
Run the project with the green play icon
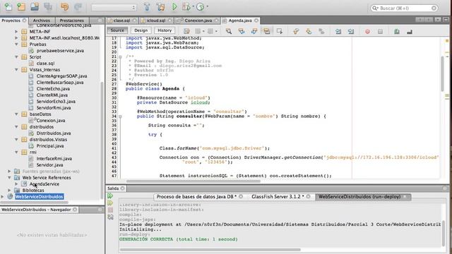[x=174, y=7]
